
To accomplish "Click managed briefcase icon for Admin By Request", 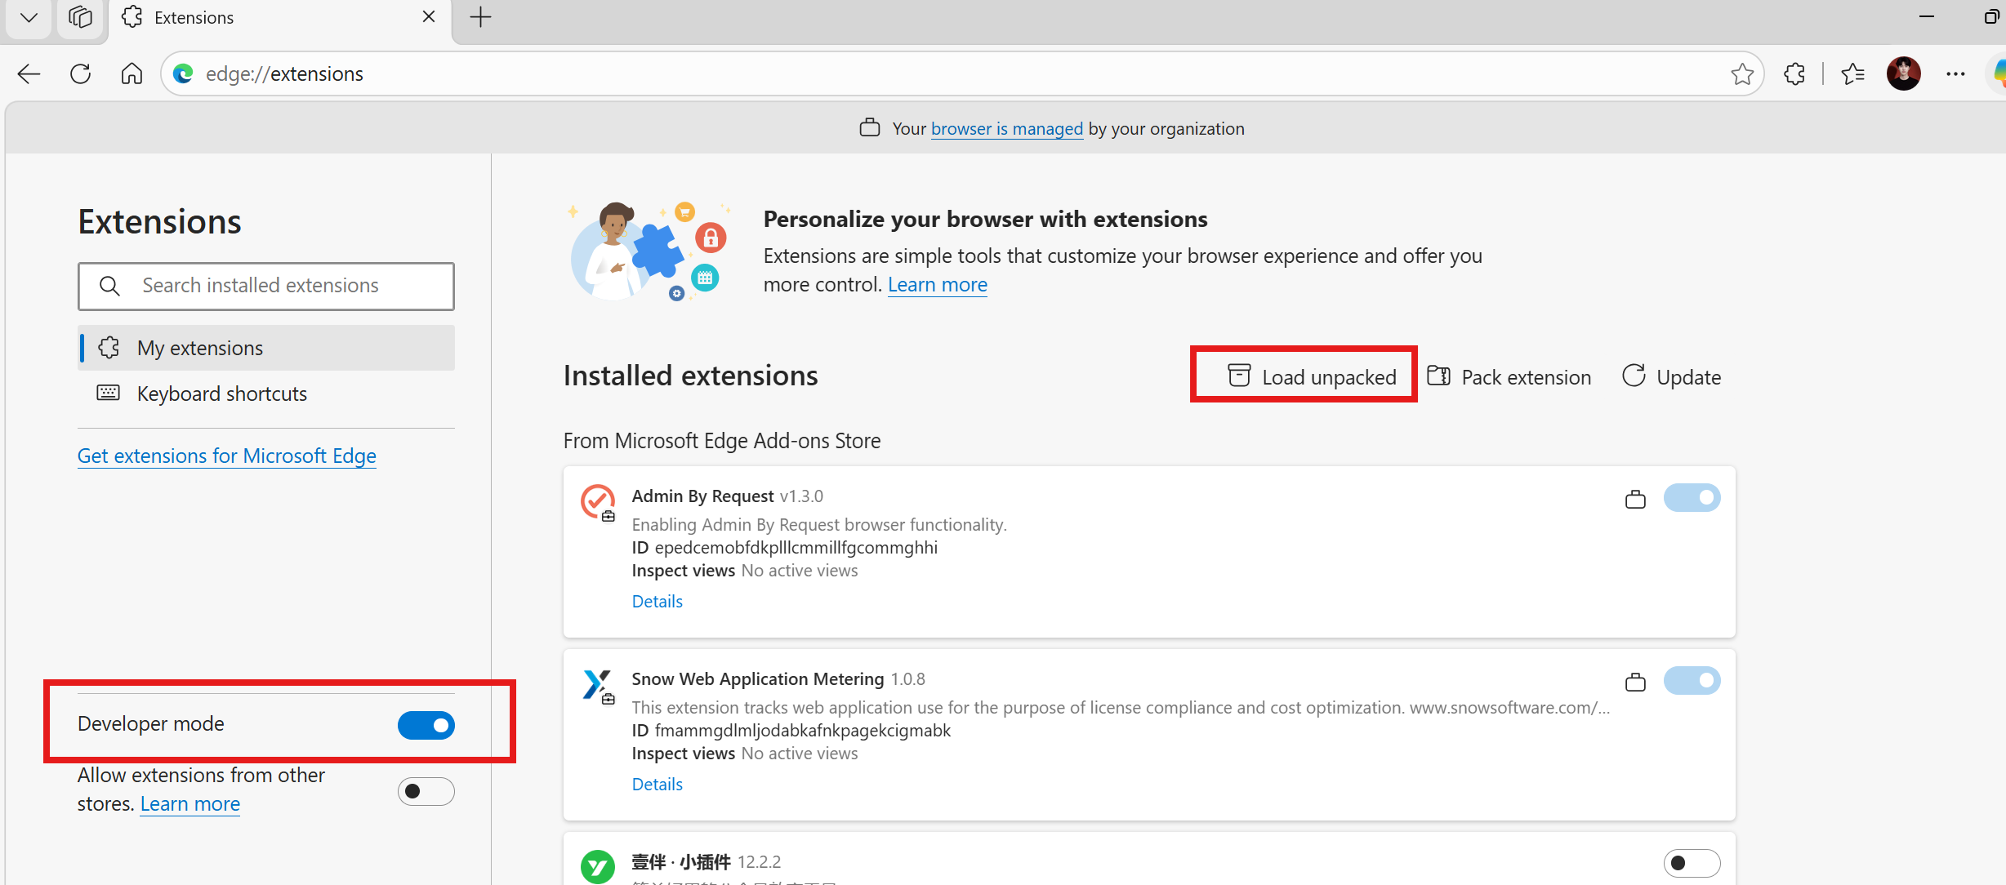I will coord(1635,499).
